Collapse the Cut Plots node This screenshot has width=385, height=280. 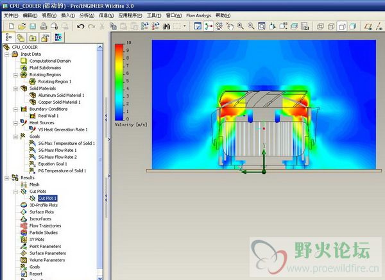point(15,192)
